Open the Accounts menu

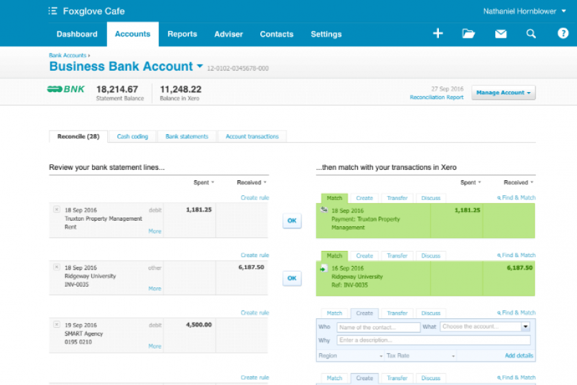(133, 34)
